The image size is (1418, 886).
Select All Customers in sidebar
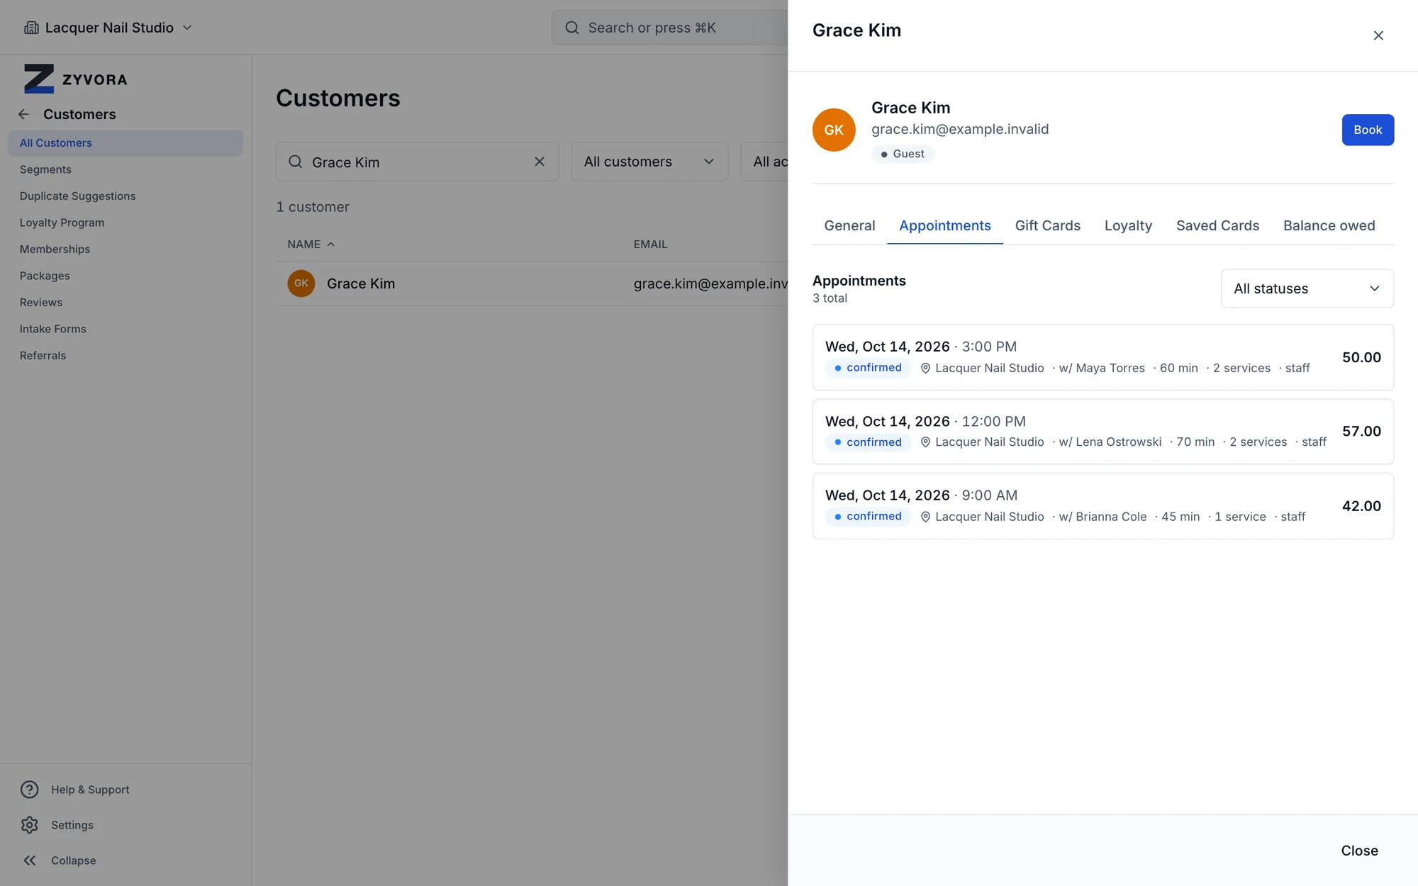pyautogui.click(x=125, y=143)
